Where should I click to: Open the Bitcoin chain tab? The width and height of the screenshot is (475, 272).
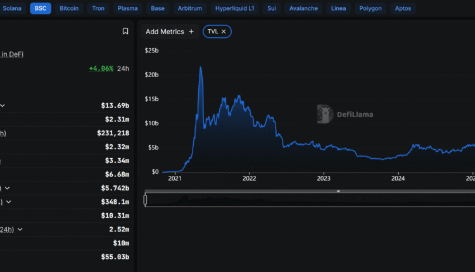tap(69, 9)
